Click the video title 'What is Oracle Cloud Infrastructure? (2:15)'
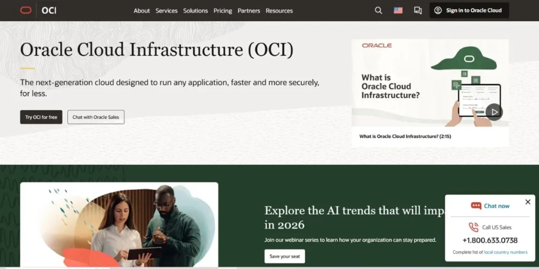This screenshot has width=539, height=269. [x=405, y=136]
